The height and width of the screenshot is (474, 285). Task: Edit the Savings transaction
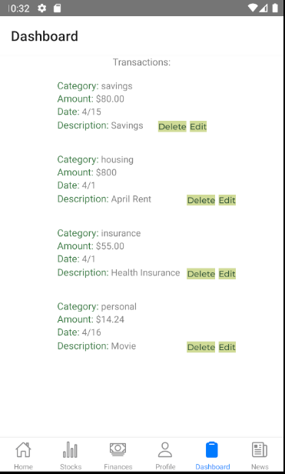(198, 127)
